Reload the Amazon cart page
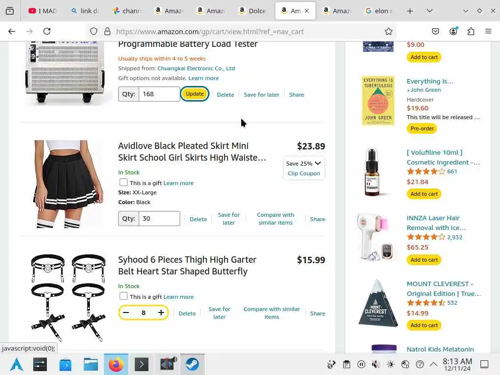The image size is (500, 375). point(47,31)
